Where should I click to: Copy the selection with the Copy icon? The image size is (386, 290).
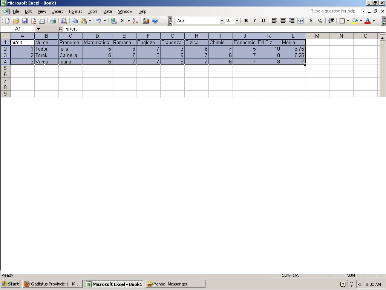(x=75, y=21)
